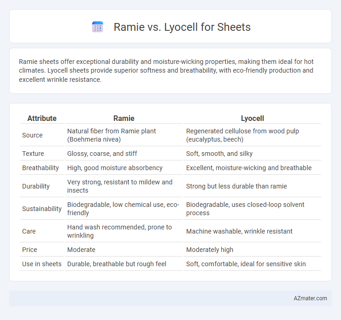Select the 'Sustainability' row label

(42, 209)
